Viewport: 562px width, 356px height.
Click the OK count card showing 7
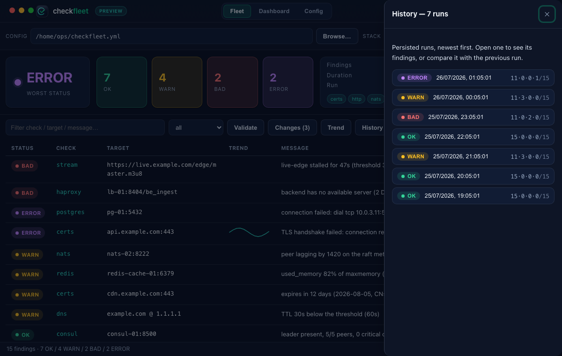tap(122, 82)
